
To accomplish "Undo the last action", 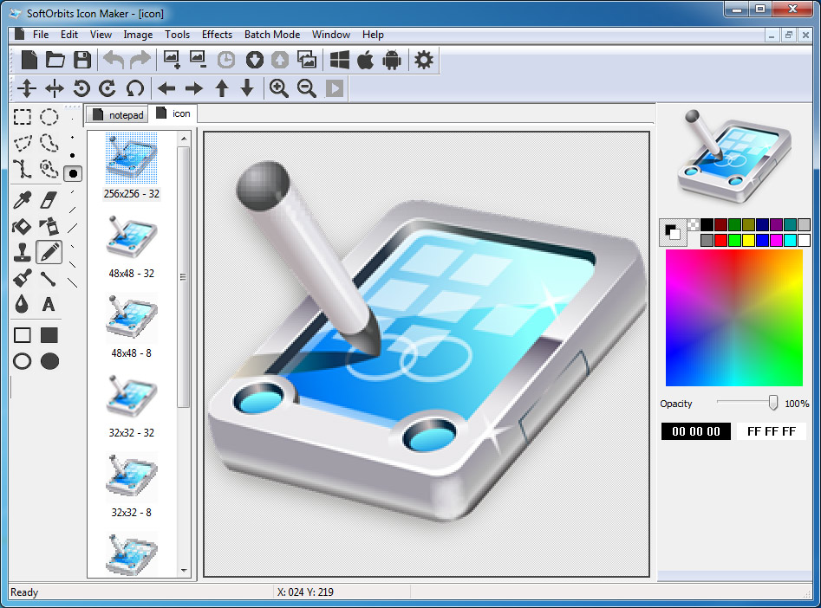I will 113,59.
